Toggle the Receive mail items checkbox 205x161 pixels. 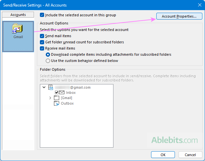pos(42,48)
